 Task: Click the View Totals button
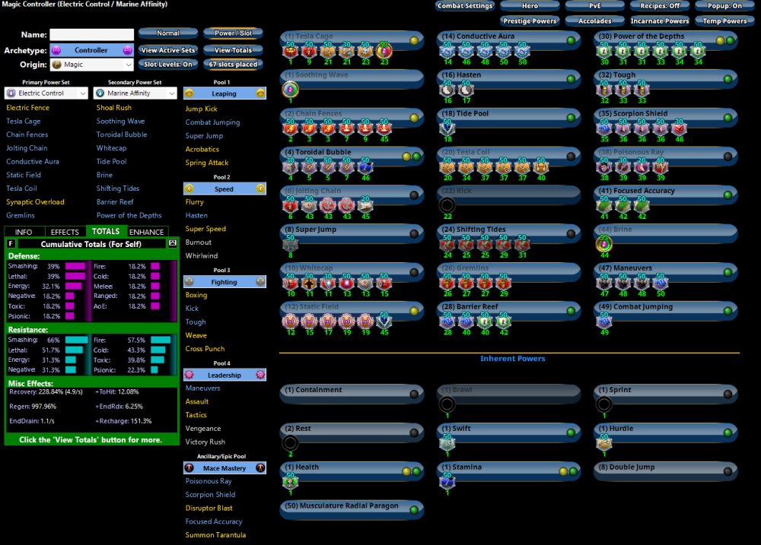pos(233,50)
